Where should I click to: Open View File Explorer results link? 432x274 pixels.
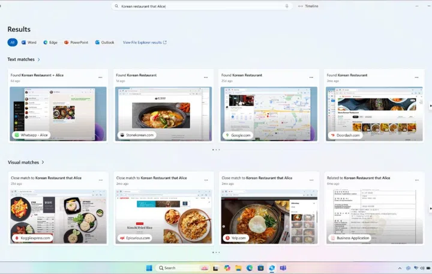click(x=145, y=43)
